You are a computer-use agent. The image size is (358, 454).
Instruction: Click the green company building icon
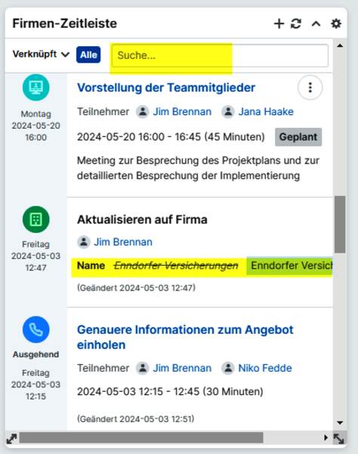click(x=35, y=219)
